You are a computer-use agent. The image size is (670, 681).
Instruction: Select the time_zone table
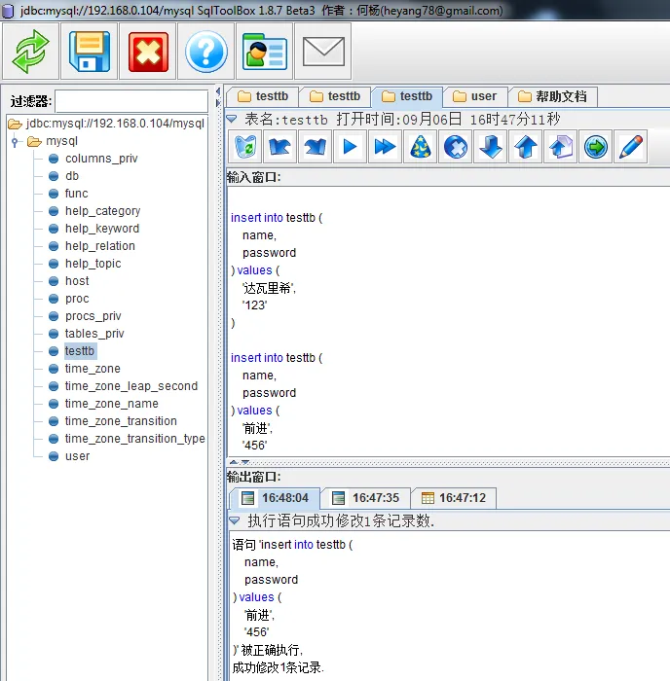coord(93,369)
